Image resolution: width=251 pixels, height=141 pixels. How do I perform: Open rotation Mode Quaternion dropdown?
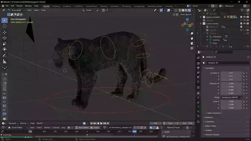tap(231, 97)
